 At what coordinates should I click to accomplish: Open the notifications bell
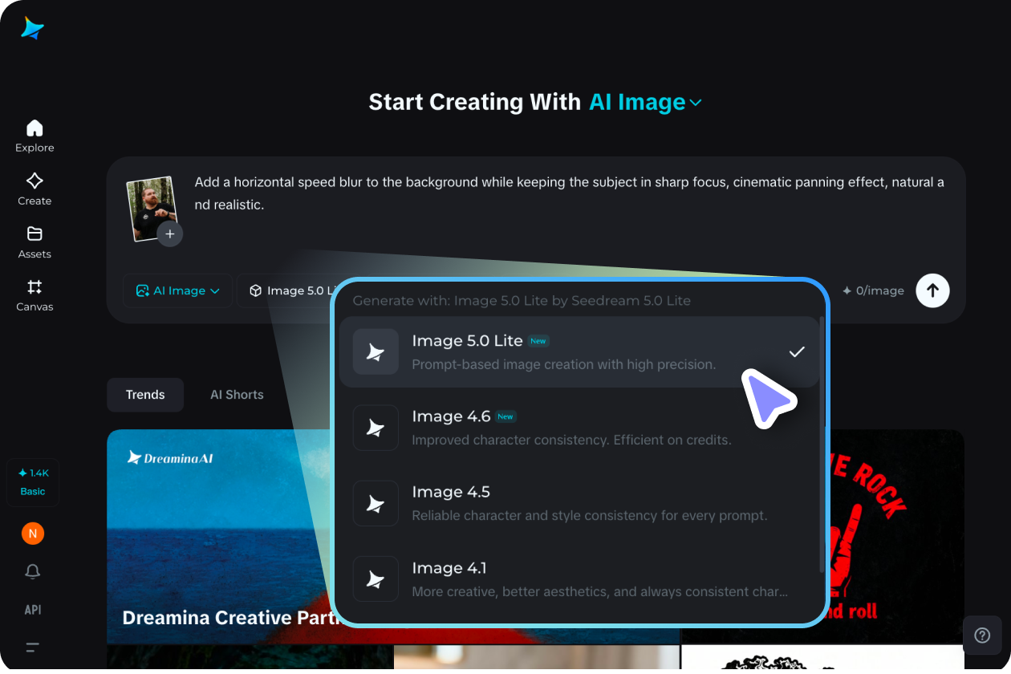33,571
